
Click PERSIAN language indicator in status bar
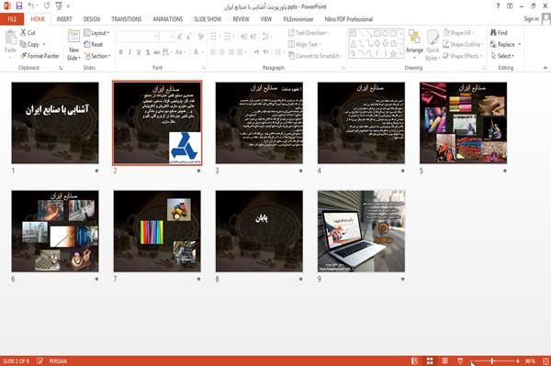58,360
